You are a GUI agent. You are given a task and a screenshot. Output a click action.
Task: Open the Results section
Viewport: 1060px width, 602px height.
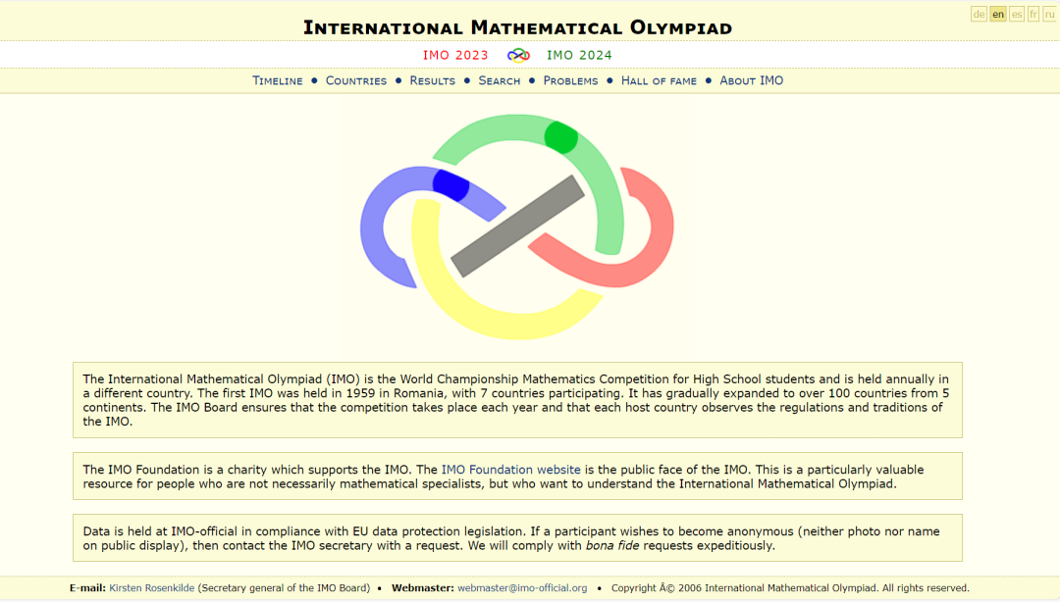click(x=433, y=80)
